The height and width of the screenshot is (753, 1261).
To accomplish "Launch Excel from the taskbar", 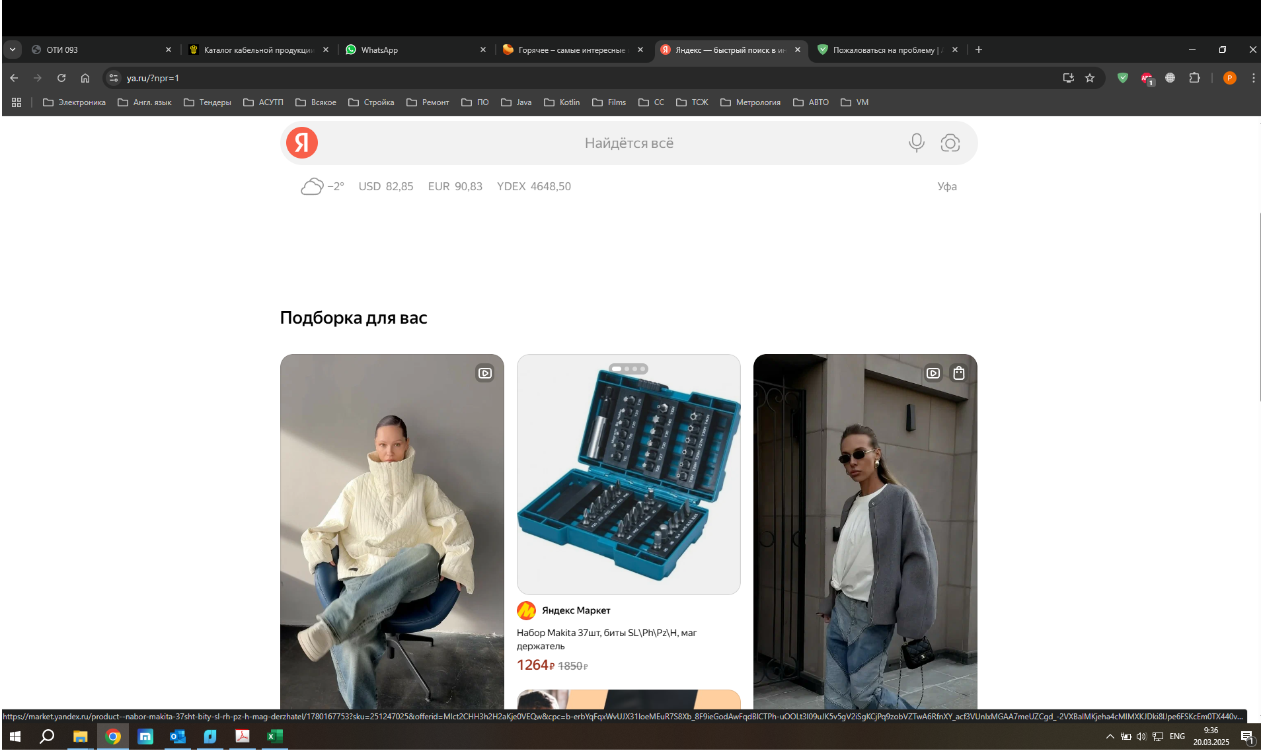I will pyautogui.click(x=274, y=736).
